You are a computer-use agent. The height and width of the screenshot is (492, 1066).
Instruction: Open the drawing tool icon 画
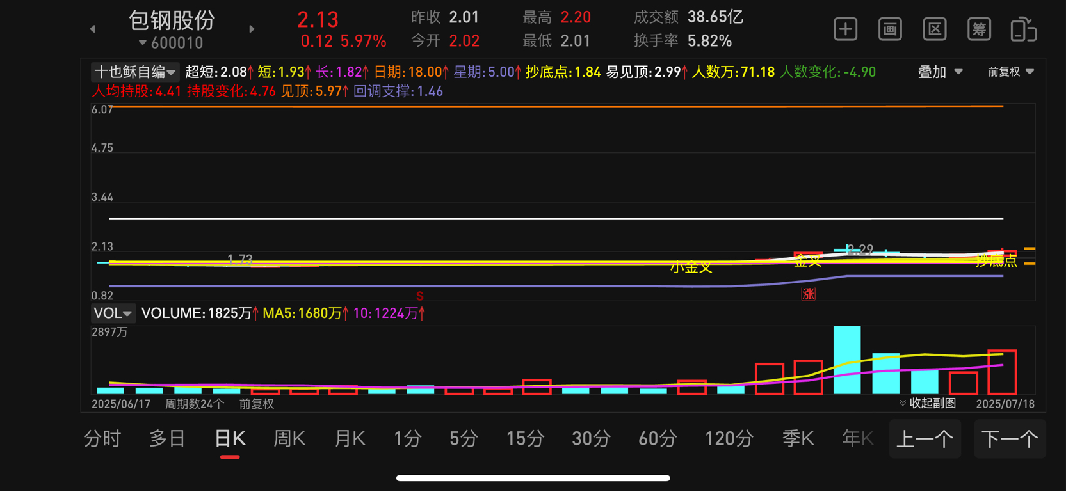[x=890, y=29]
